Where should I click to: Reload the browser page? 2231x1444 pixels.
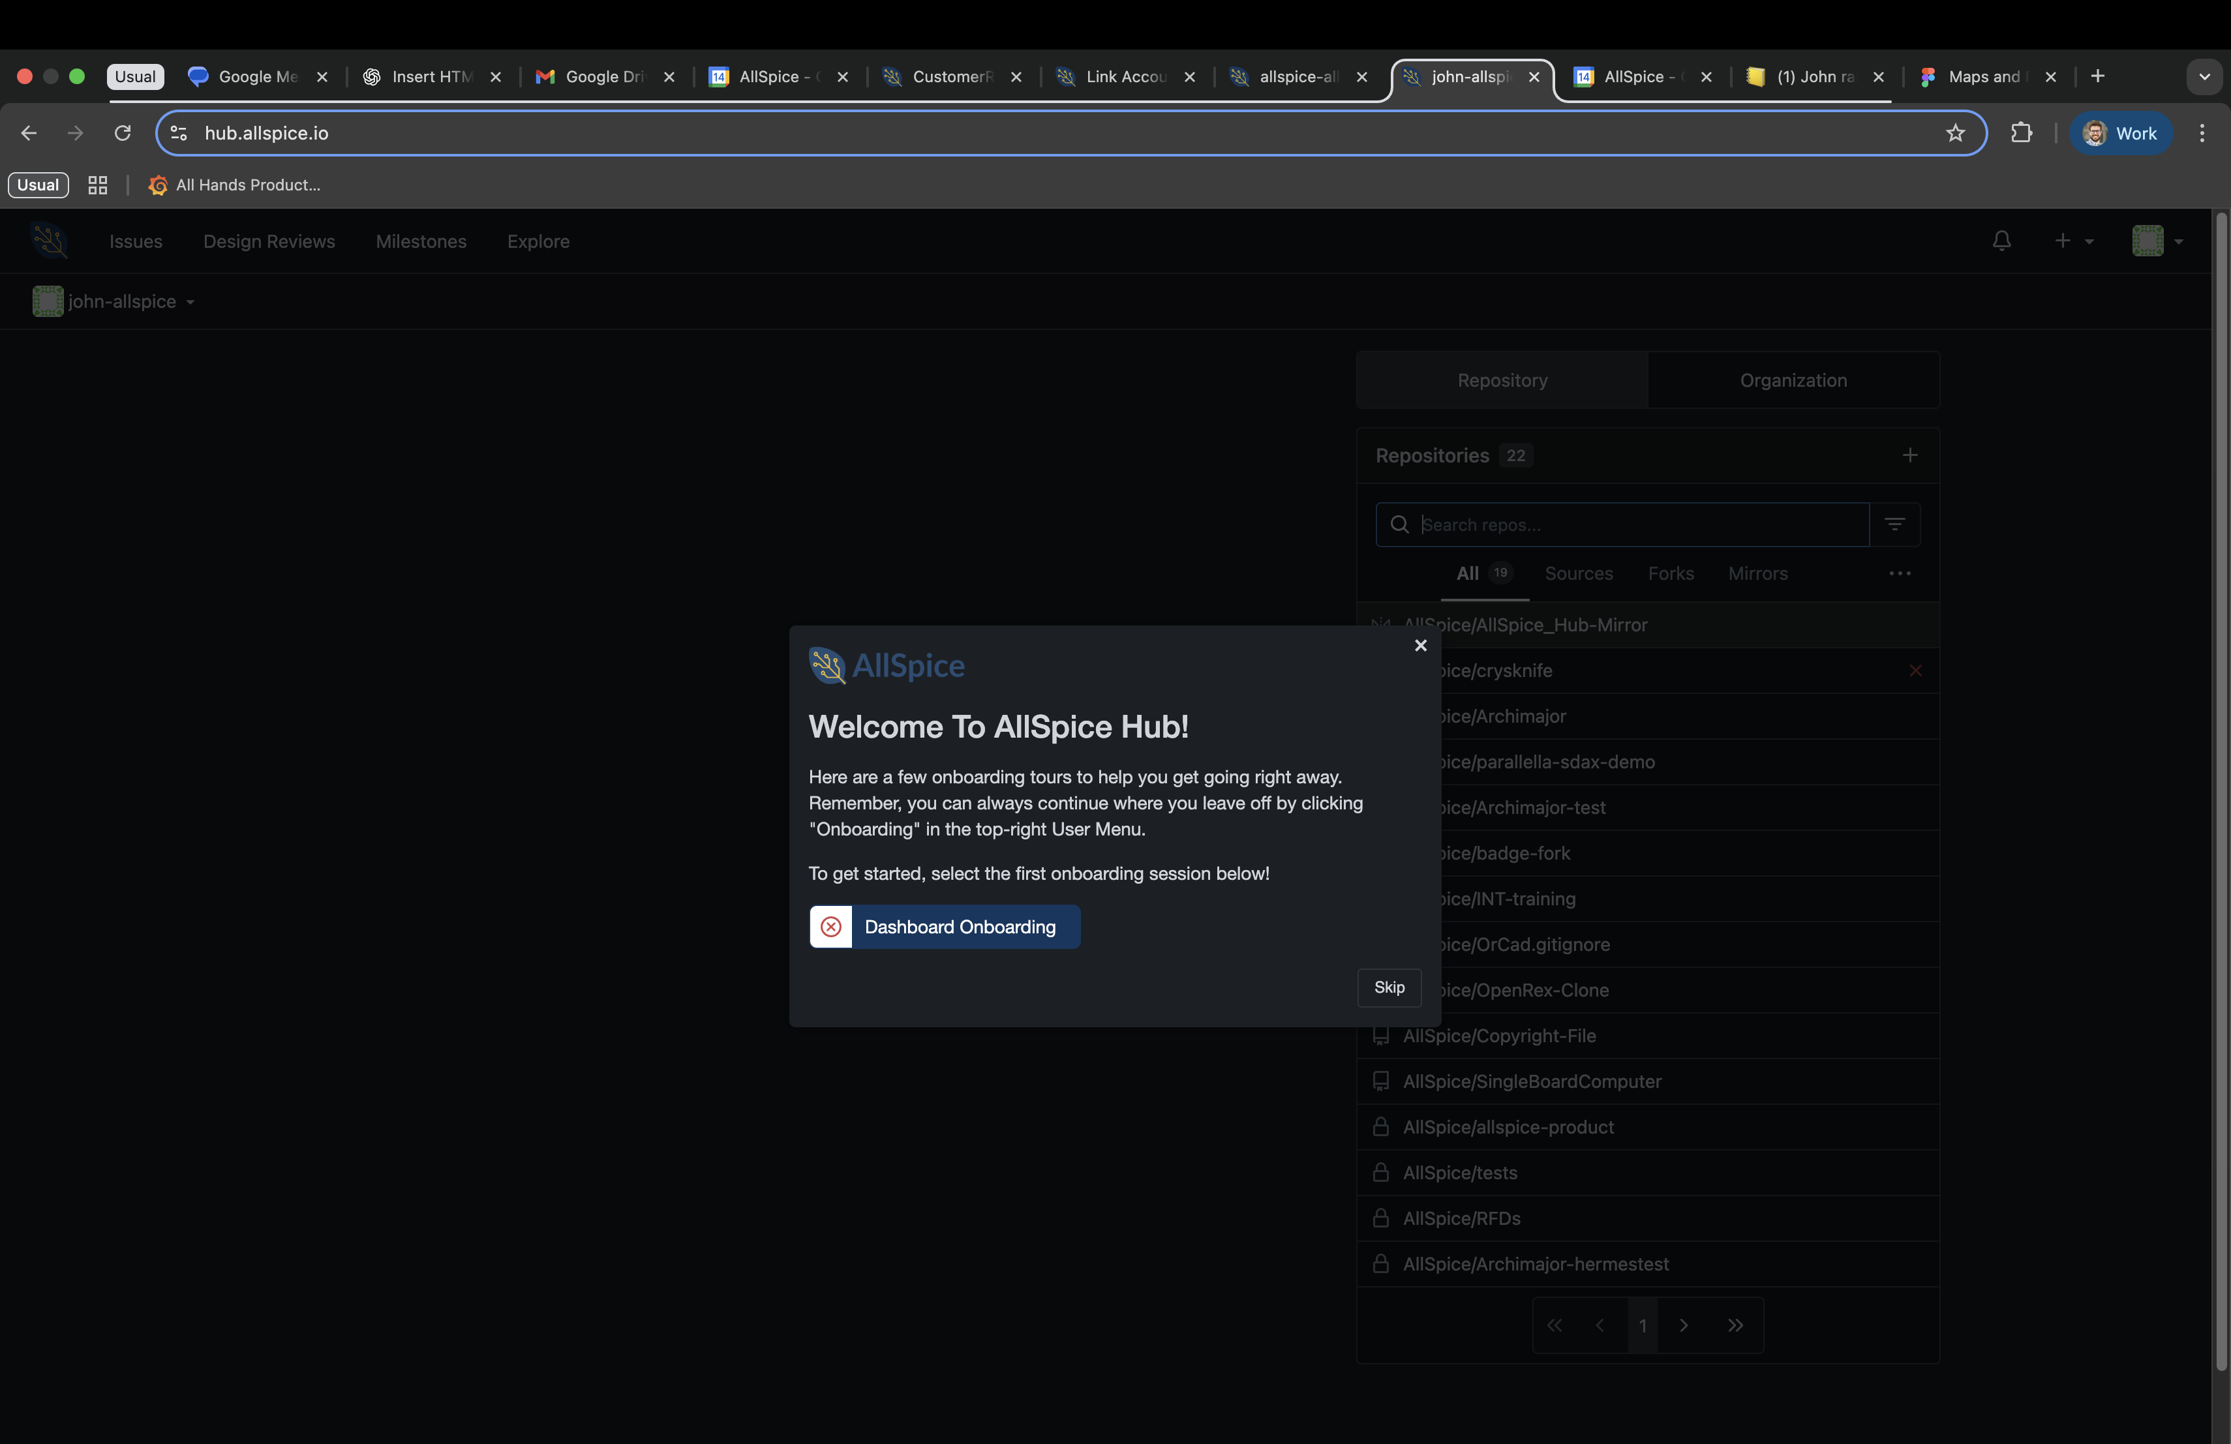[x=122, y=133]
